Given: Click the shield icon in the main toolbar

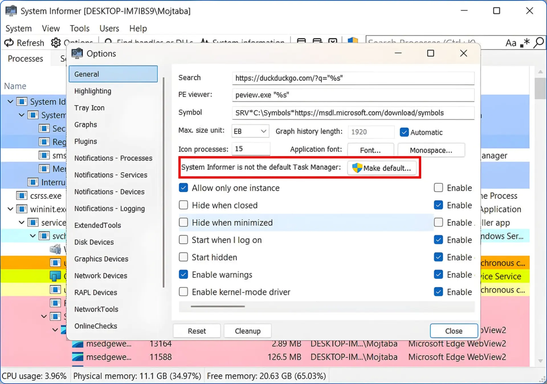Looking at the screenshot, I should 353,40.
